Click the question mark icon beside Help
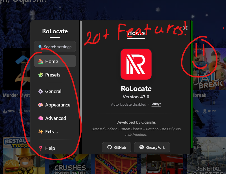Screen dimensions: 226x174 [41, 148]
